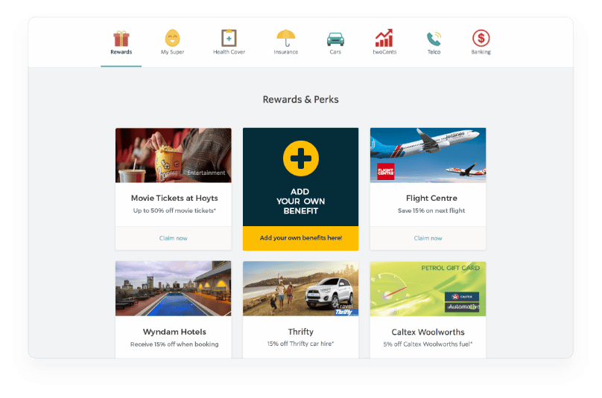Click the Flight Centre red logo
The height and width of the screenshot is (398, 602).
tap(385, 171)
